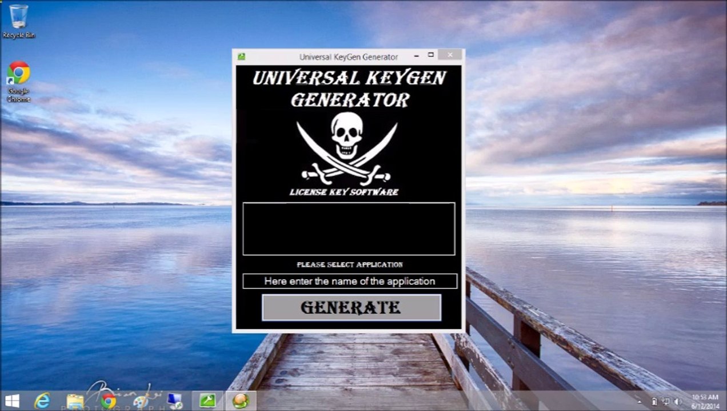Click the empty license key output box
727x411 pixels.
click(349, 228)
